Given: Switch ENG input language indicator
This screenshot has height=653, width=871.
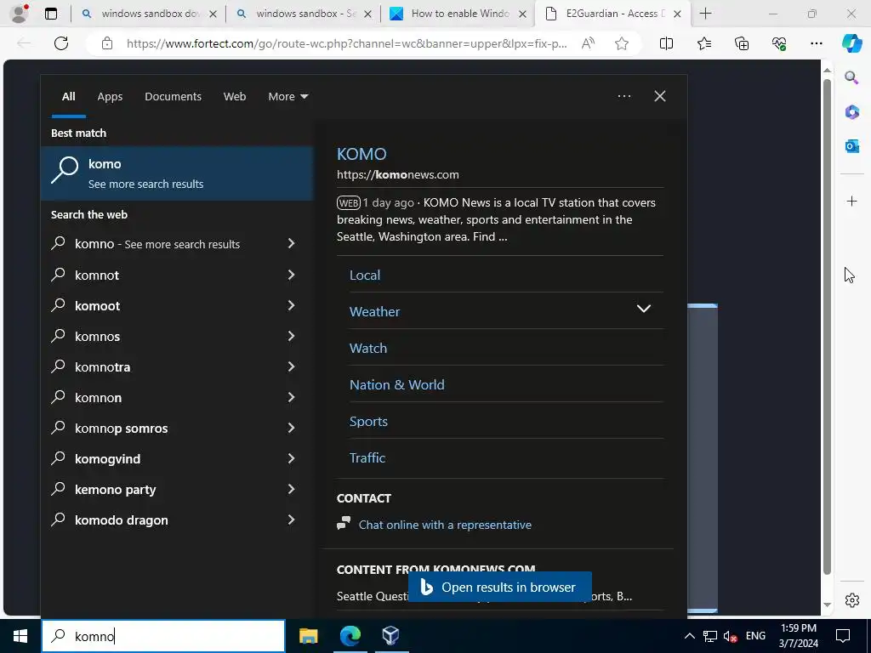Looking at the screenshot, I should [755, 636].
